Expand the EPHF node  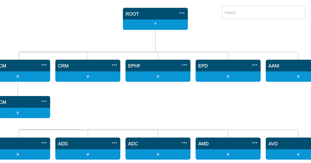(x=158, y=77)
